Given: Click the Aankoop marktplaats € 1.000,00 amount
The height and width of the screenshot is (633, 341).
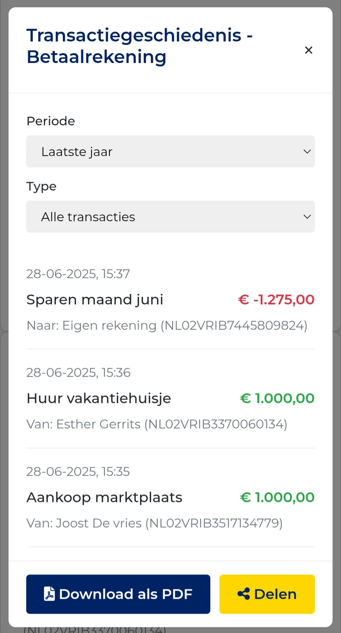Looking at the screenshot, I should tap(277, 497).
